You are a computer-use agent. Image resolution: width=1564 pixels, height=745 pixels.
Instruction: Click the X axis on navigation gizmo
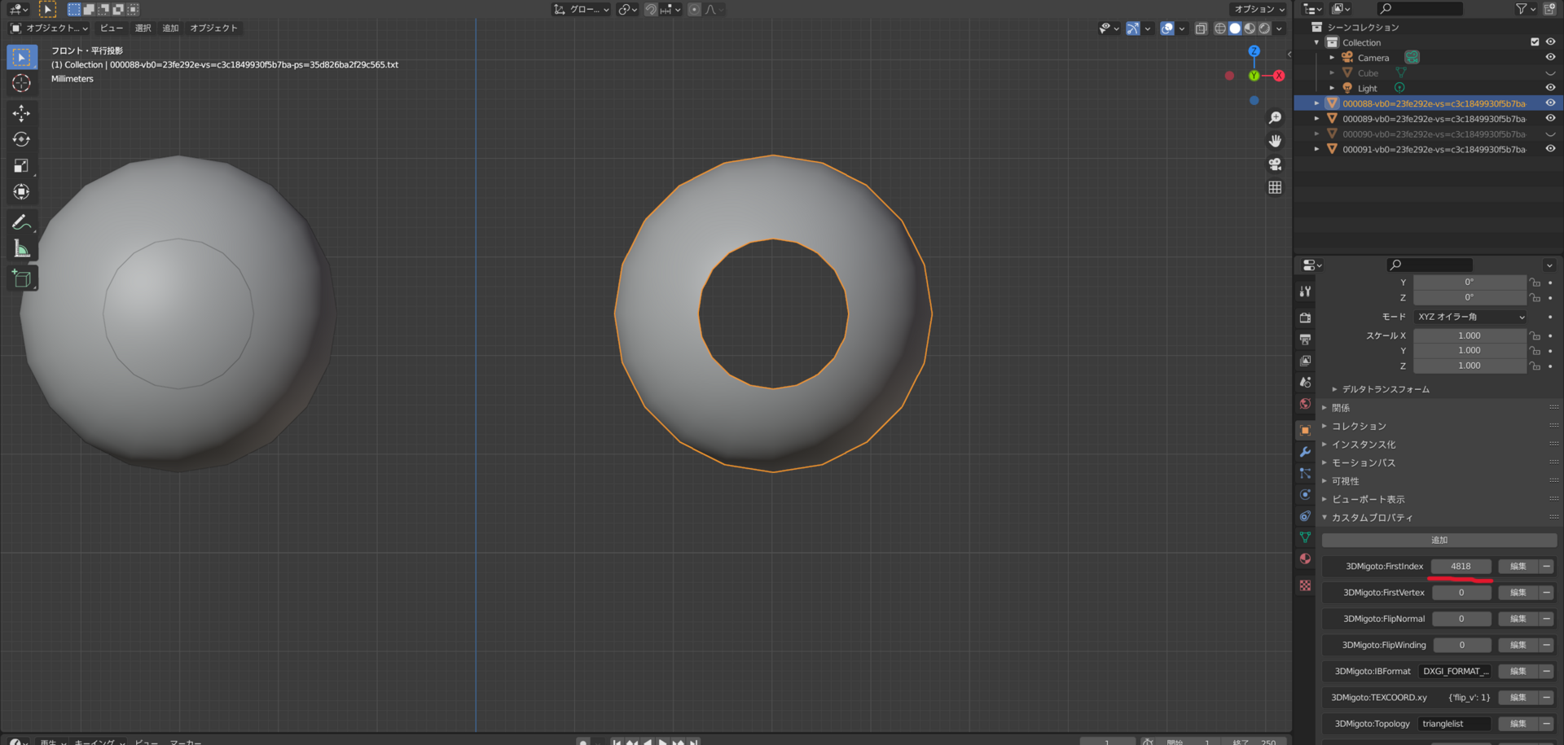point(1279,76)
